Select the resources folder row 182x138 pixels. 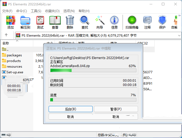22,67
